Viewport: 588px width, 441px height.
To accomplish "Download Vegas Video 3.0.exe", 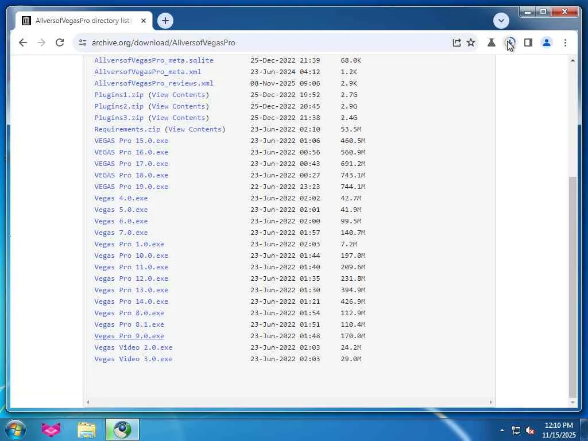I will (x=133, y=359).
